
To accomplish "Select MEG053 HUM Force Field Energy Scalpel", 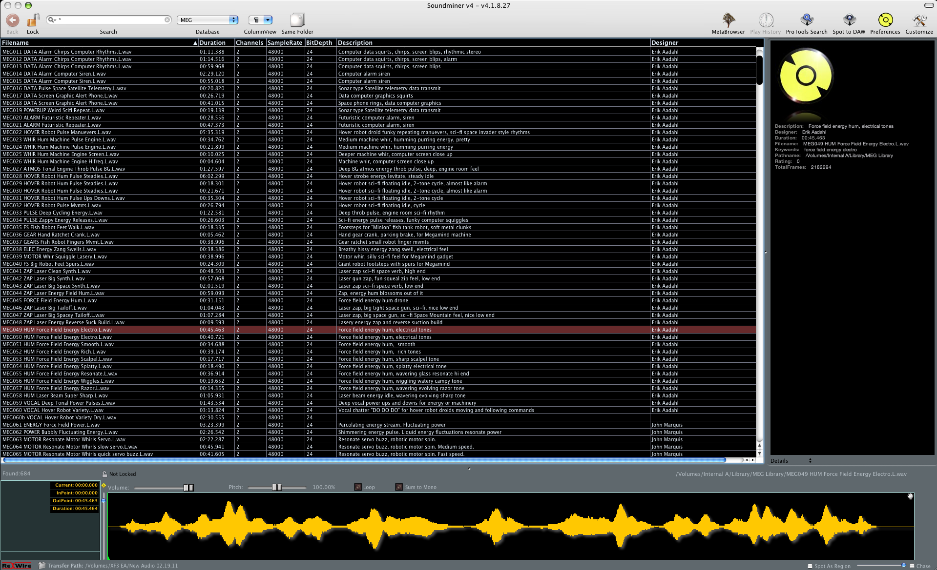I will (x=378, y=359).
